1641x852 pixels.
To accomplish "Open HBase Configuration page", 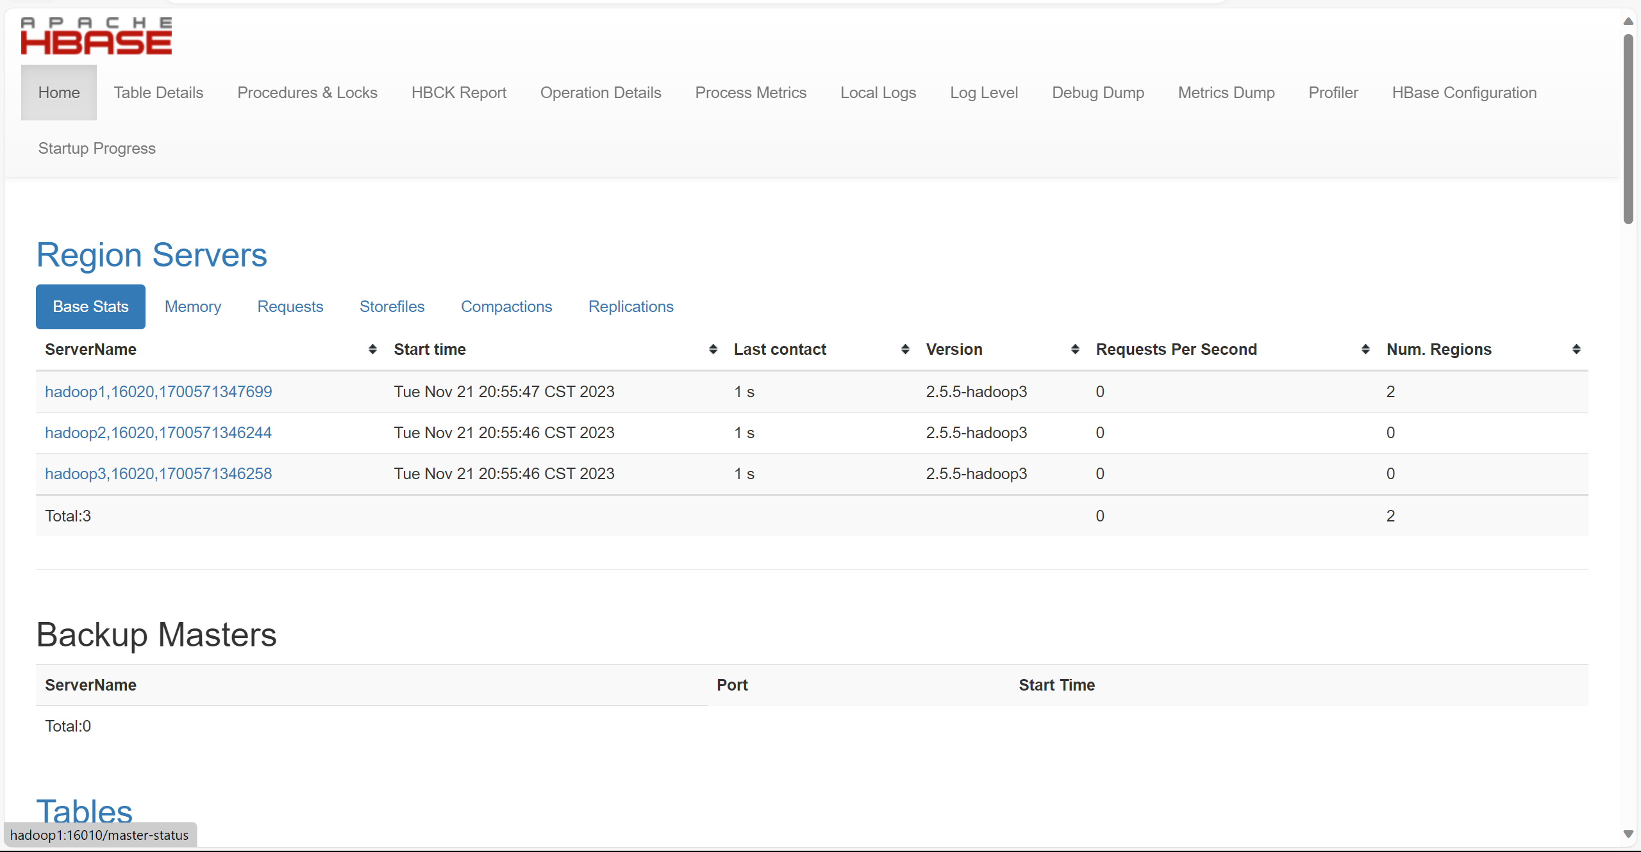I will pyautogui.click(x=1464, y=92).
